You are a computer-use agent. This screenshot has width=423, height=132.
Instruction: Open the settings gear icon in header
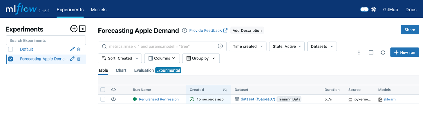(374, 10)
